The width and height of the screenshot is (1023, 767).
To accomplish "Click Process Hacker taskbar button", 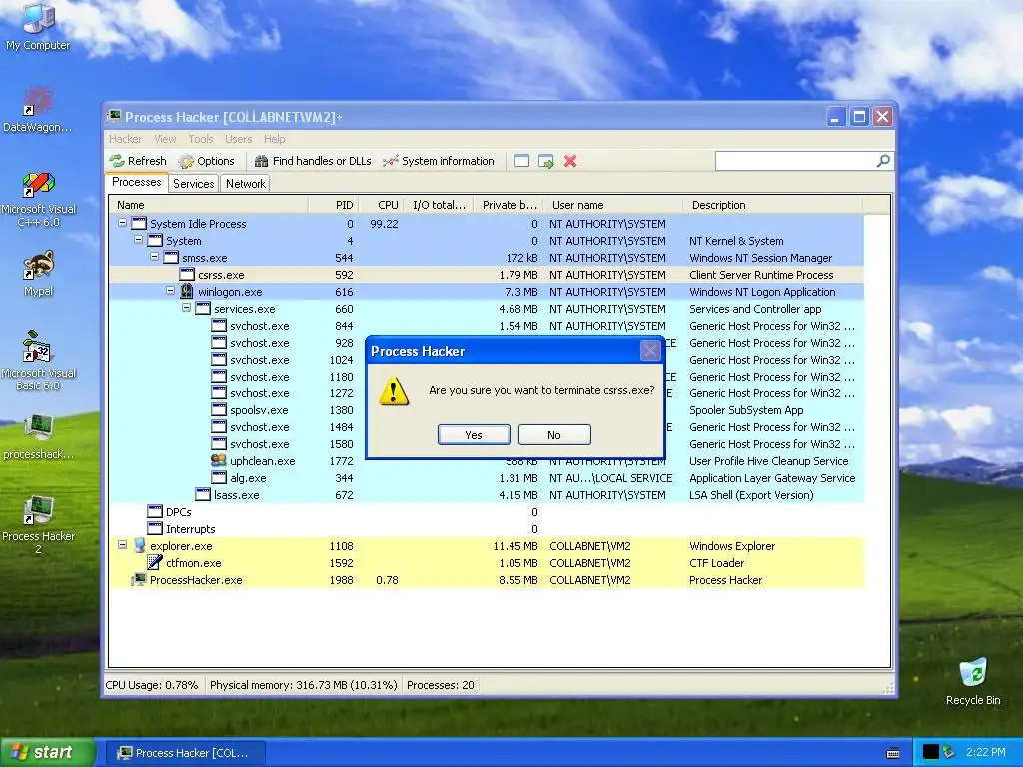I will tap(185, 753).
